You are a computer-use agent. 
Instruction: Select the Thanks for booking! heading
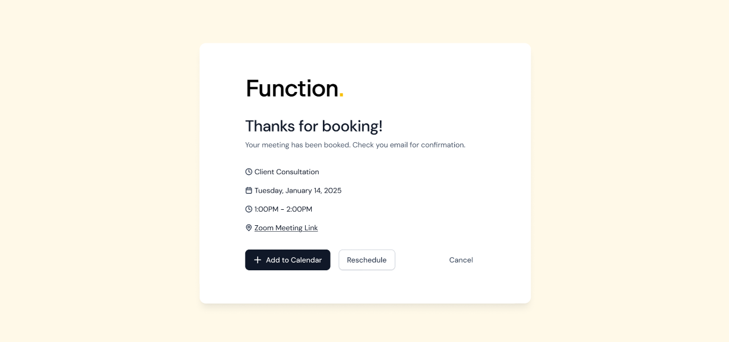click(314, 126)
